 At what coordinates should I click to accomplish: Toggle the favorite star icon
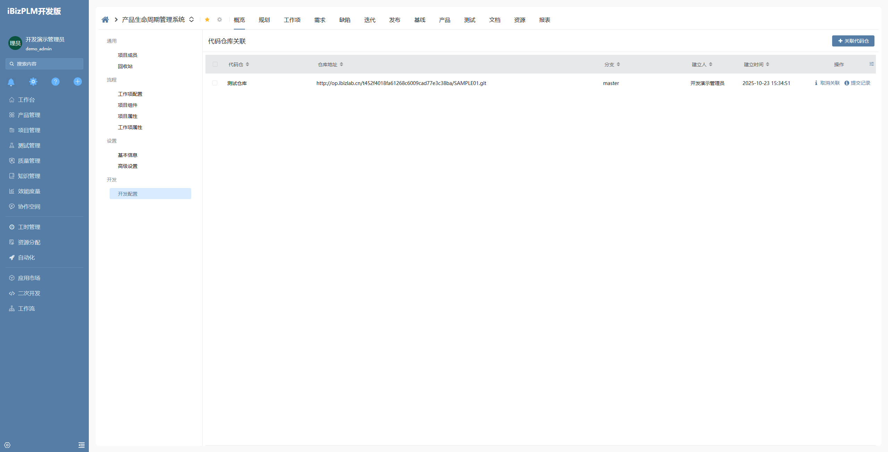click(x=207, y=20)
